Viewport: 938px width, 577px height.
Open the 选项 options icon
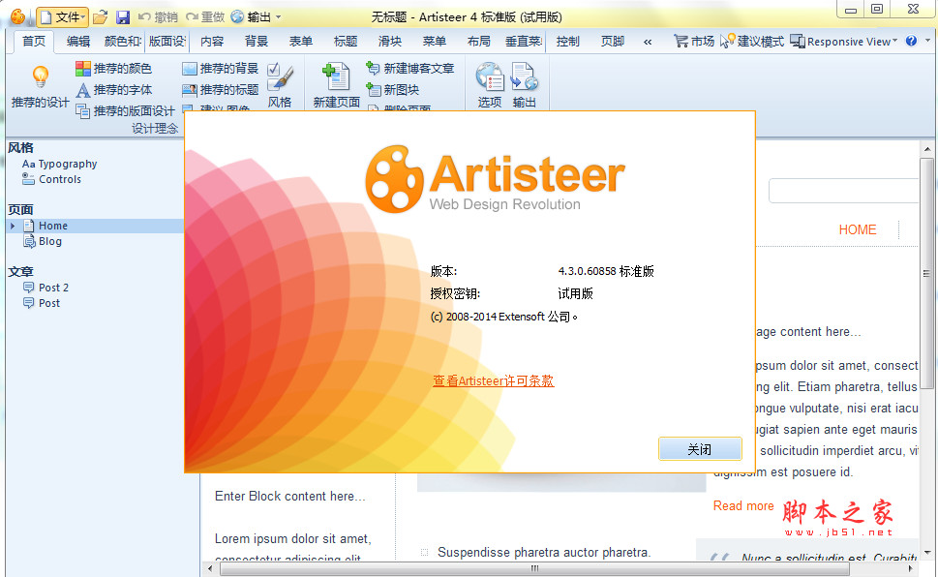(490, 77)
